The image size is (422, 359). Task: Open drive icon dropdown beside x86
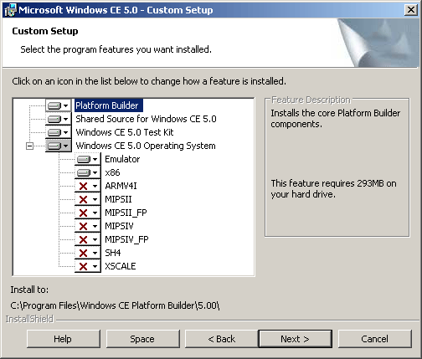[88, 172]
